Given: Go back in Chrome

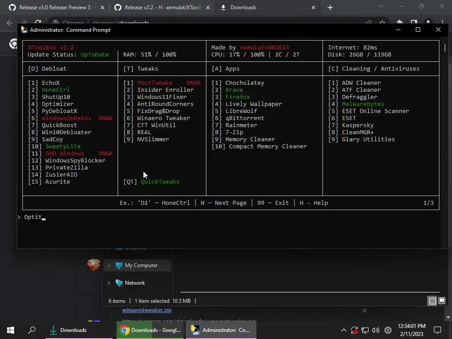Looking at the screenshot, I should click(10, 23).
